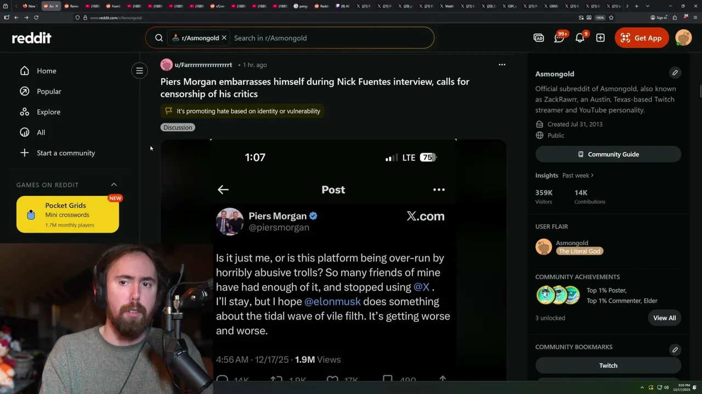Collapse the Games on Reddit section

click(x=114, y=185)
